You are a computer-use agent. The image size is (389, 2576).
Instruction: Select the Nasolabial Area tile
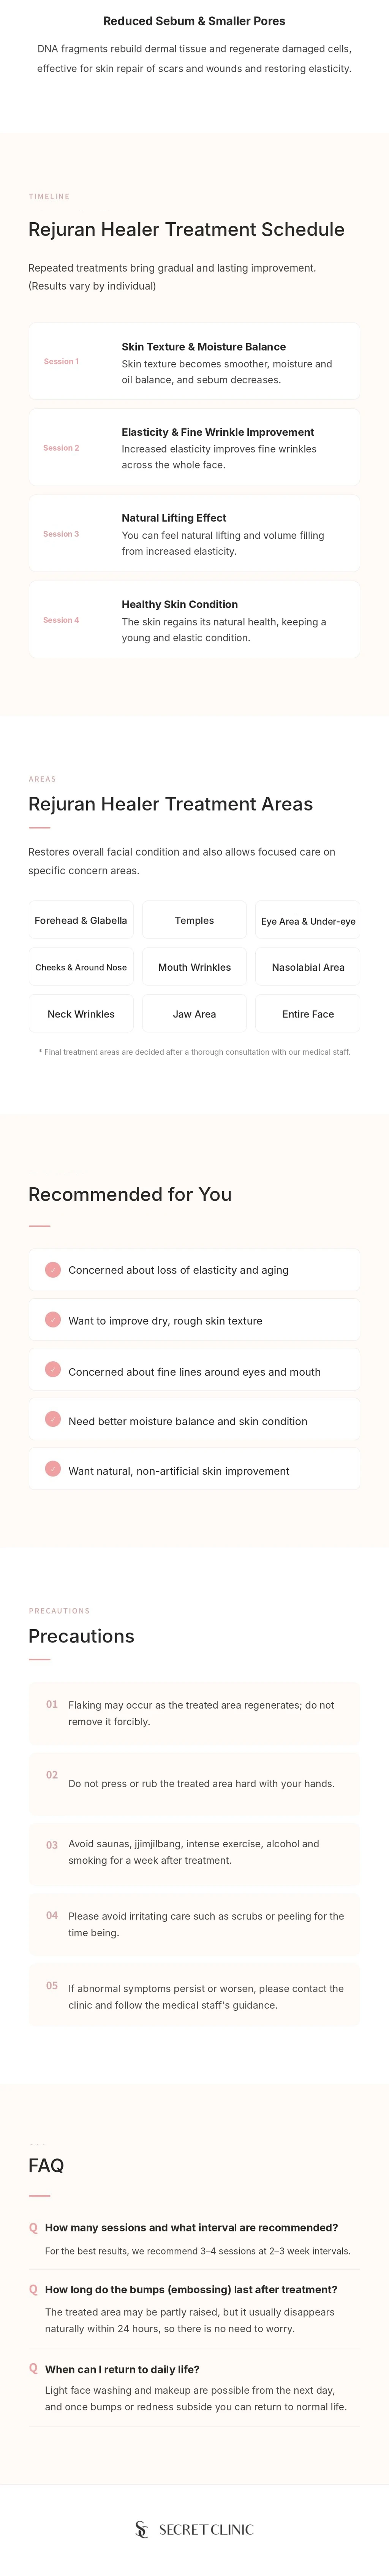click(308, 967)
